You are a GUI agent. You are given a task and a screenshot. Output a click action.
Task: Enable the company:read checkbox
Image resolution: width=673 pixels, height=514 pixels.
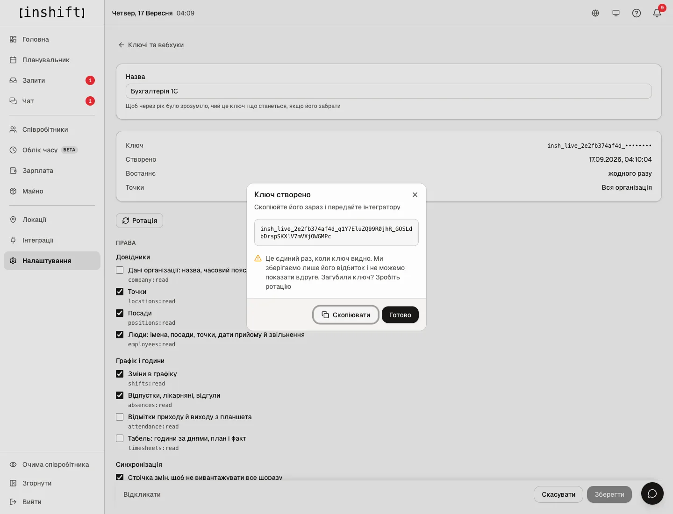pyautogui.click(x=120, y=270)
